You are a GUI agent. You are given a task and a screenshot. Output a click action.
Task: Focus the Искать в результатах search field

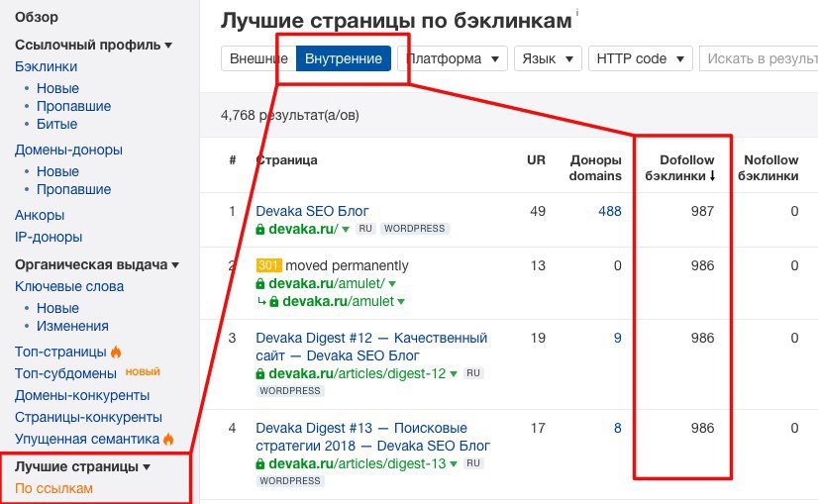[x=759, y=58]
